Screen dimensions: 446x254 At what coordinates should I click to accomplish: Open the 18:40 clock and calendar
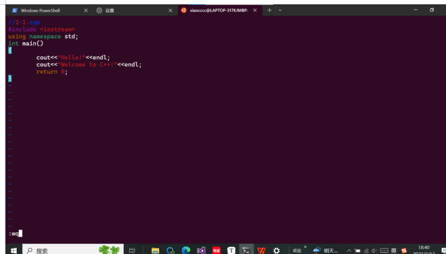[424, 250]
